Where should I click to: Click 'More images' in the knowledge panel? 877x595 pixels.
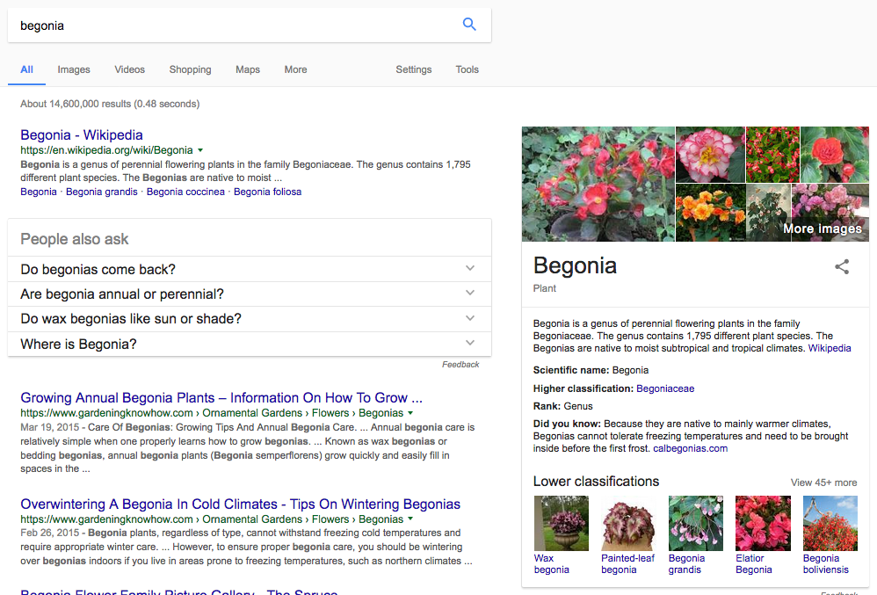pos(823,229)
